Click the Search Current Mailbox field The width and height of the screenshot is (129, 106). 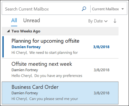pyautogui.click(x=43, y=9)
